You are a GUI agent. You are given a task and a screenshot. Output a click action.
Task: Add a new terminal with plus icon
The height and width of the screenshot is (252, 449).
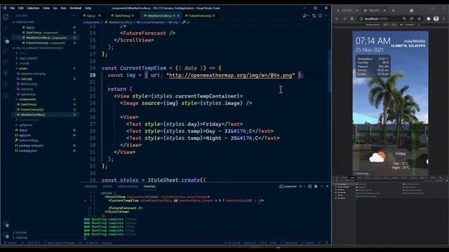pyautogui.click(x=300, y=186)
